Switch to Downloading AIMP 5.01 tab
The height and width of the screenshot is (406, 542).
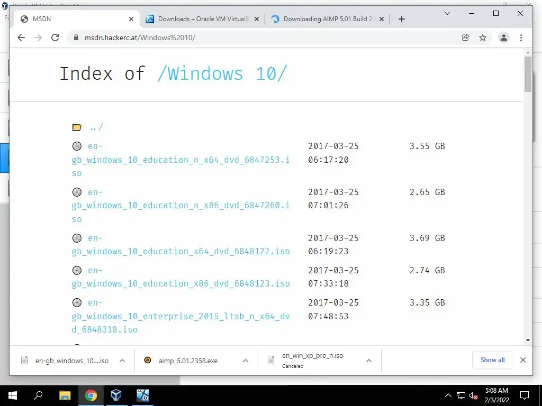pyautogui.click(x=328, y=19)
